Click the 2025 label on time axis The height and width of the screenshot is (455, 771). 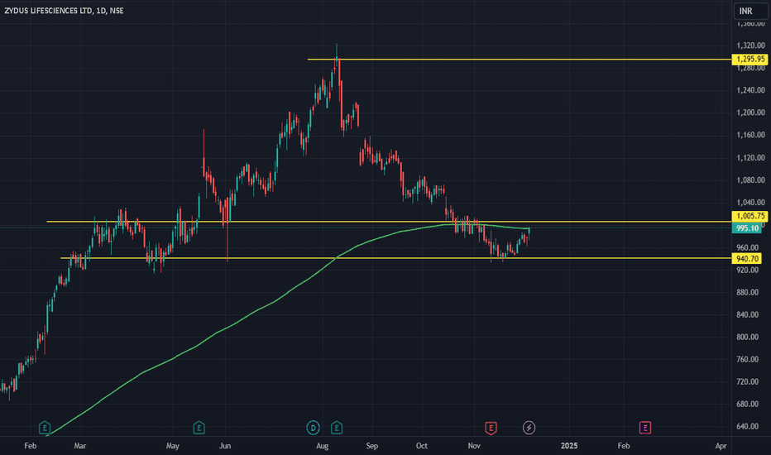pos(569,446)
